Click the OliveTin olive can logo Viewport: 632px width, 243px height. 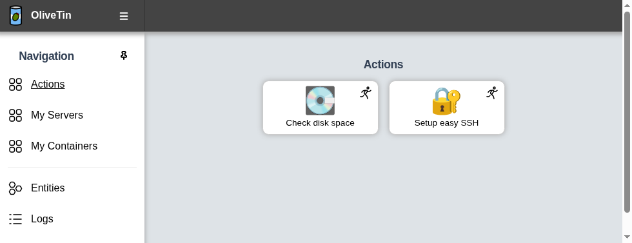tap(15, 15)
